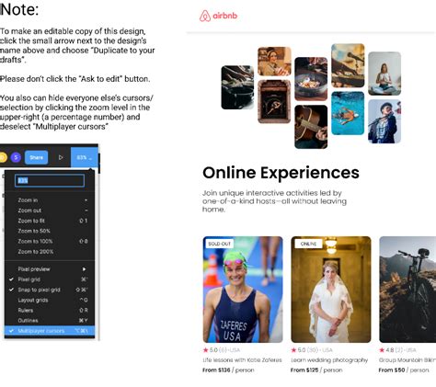
Task: Open the acoustic guitar collage photo
Action: (x=311, y=127)
